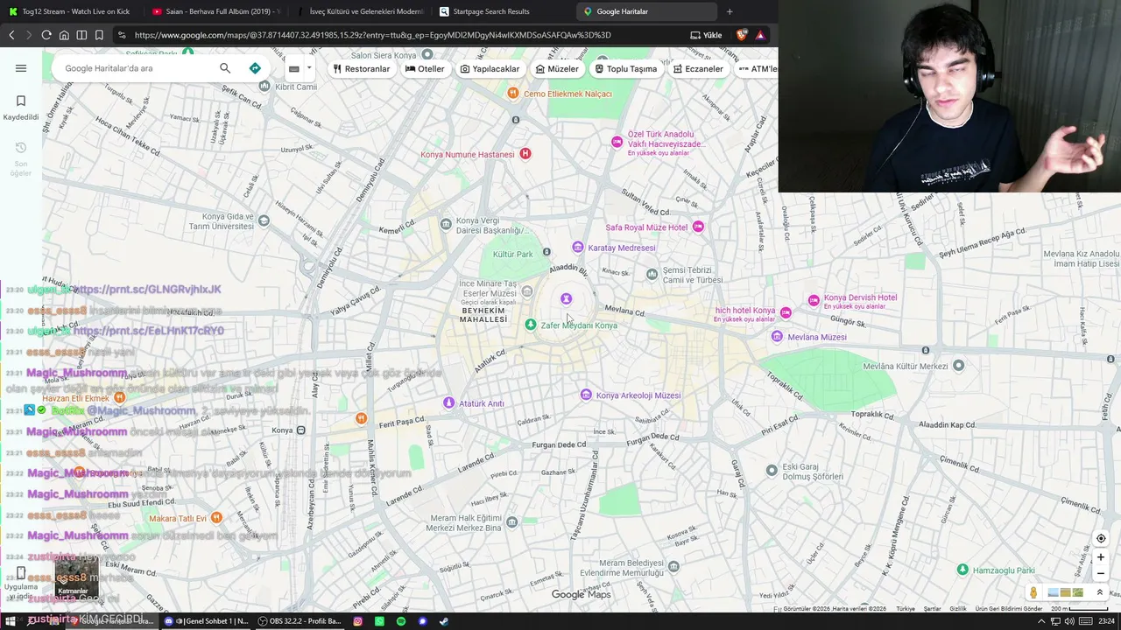Viewport: 1121px width, 630px height.
Task: Filter map by Restoranlar
Action: pos(361,69)
